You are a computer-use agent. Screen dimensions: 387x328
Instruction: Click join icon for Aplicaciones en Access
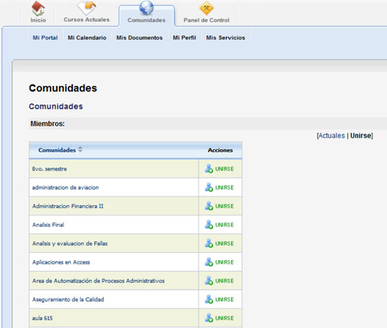[x=209, y=262]
